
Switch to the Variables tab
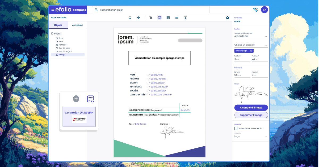77,25
